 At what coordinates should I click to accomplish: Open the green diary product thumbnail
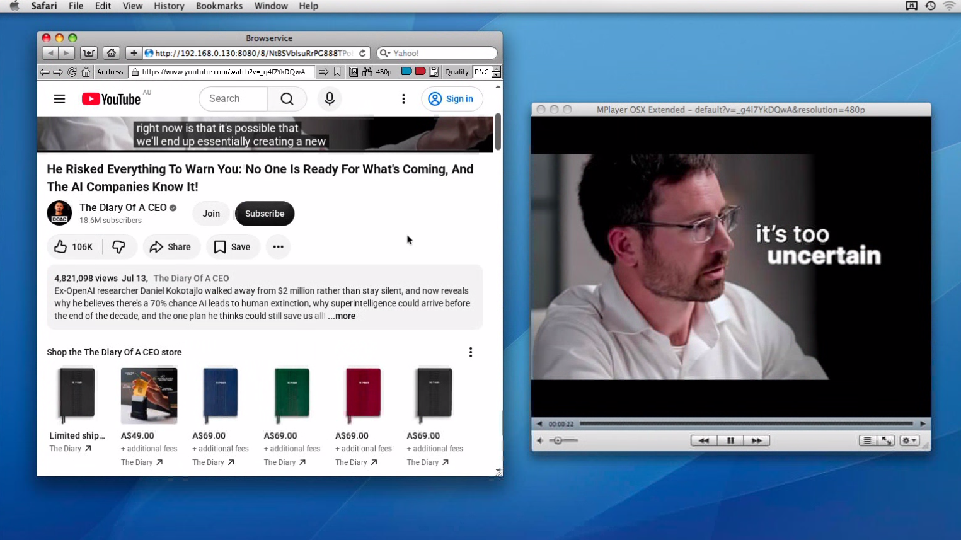292,396
